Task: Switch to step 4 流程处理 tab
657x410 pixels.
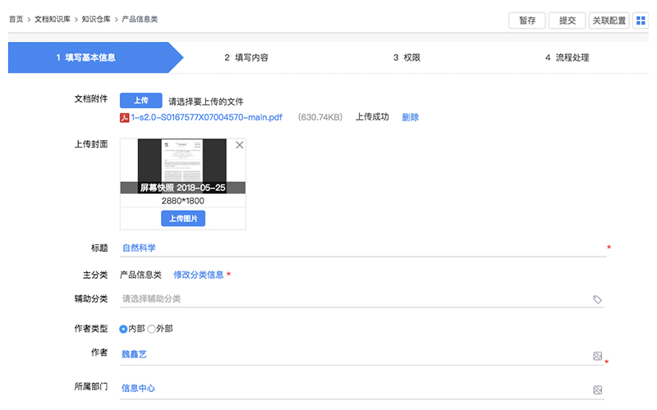Action: tap(567, 58)
